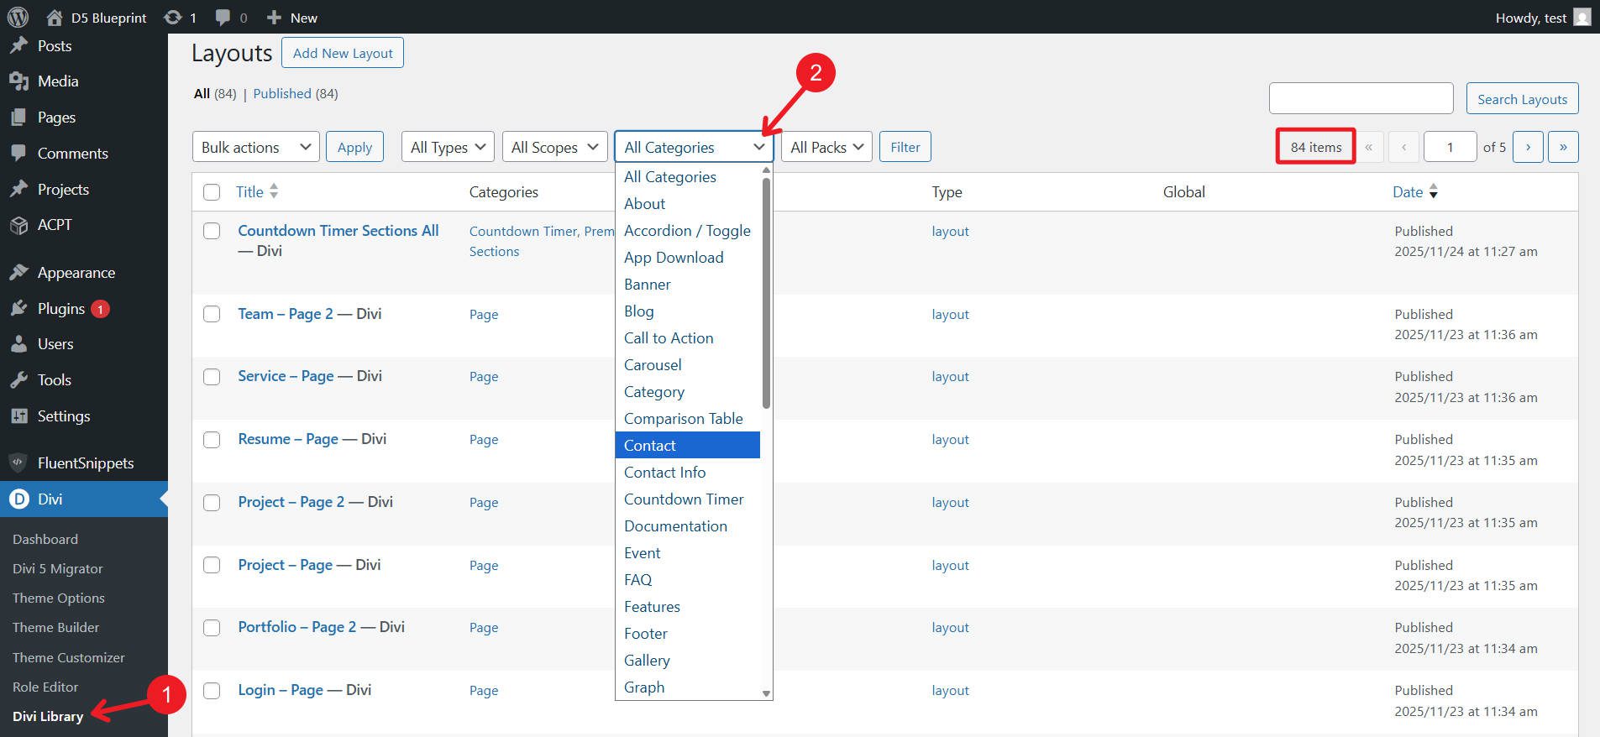Screen dimensions: 1600x737
Task: Pick the FAQ category option
Action: pos(687,579)
